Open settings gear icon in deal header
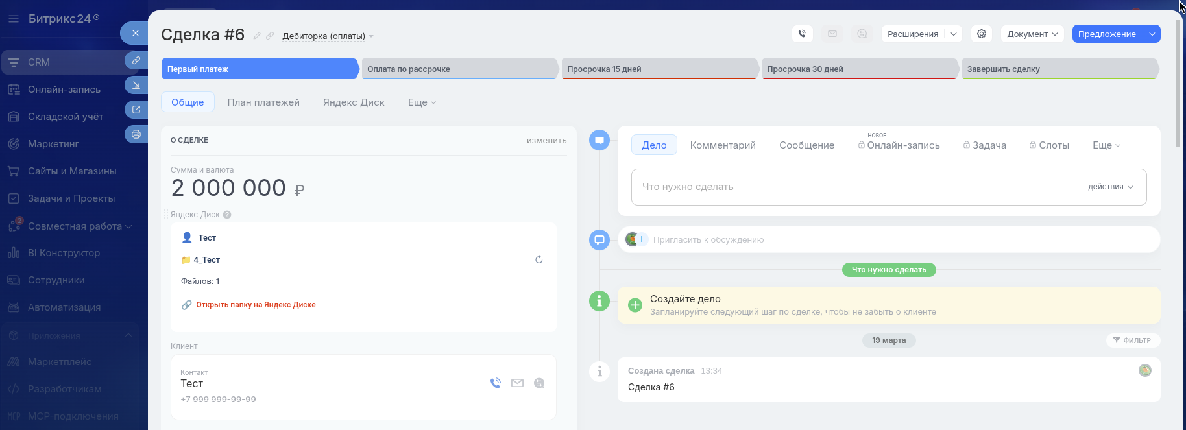Screen dimensions: 1186x430 tap(982, 34)
